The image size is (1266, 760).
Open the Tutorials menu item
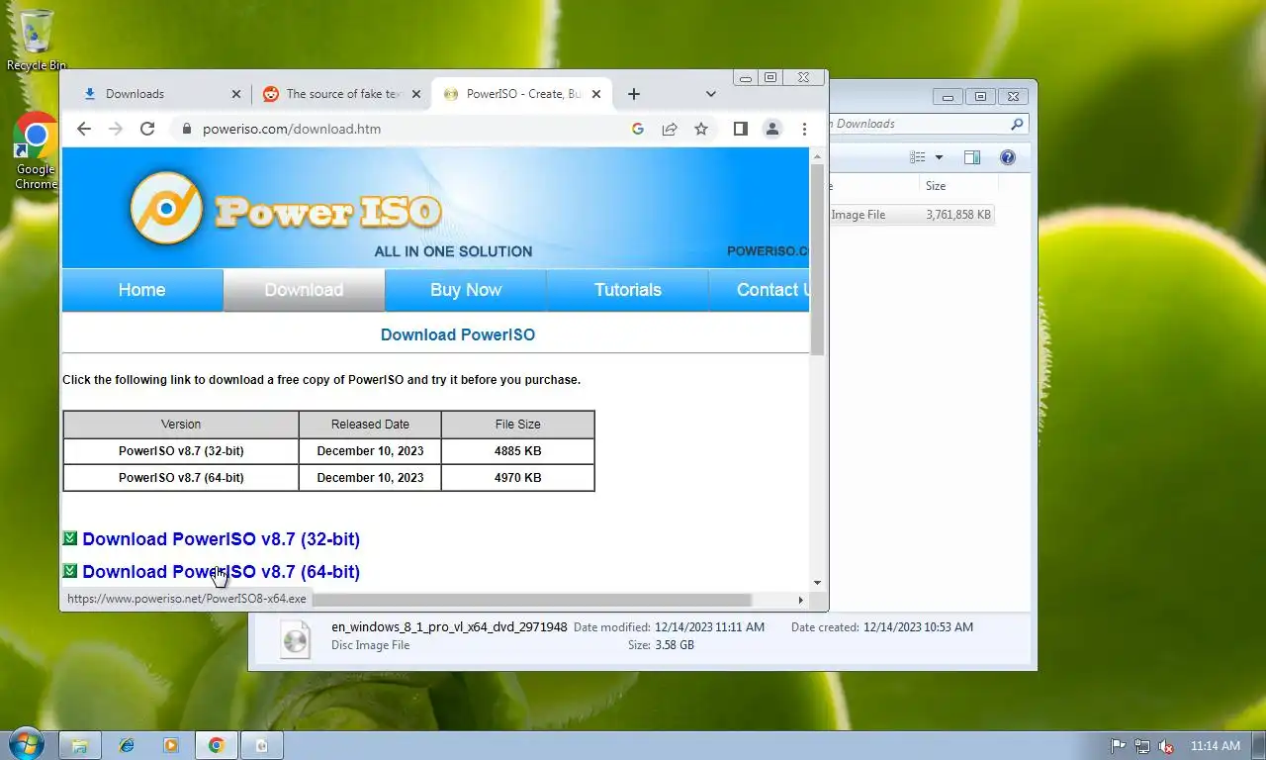click(628, 290)
